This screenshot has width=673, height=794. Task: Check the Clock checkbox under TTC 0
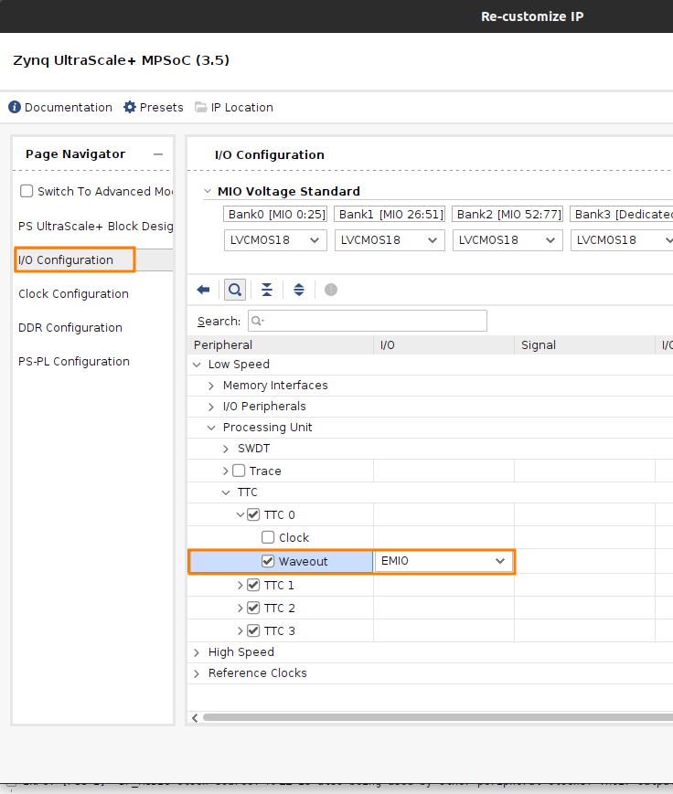(268, 536)
